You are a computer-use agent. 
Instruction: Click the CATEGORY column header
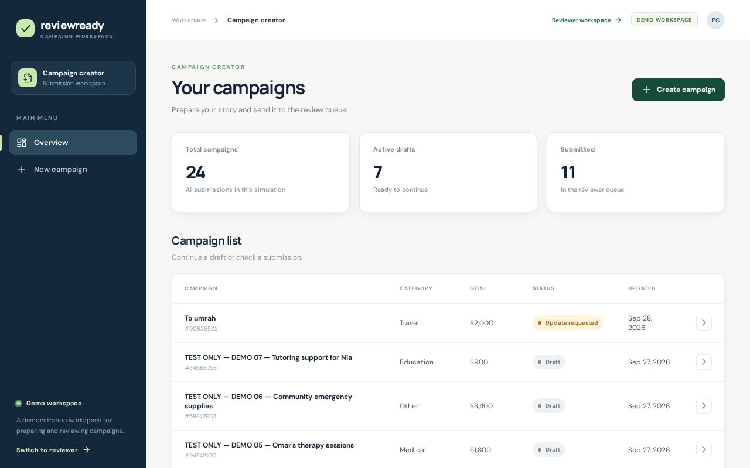click(x=416, y=288)
